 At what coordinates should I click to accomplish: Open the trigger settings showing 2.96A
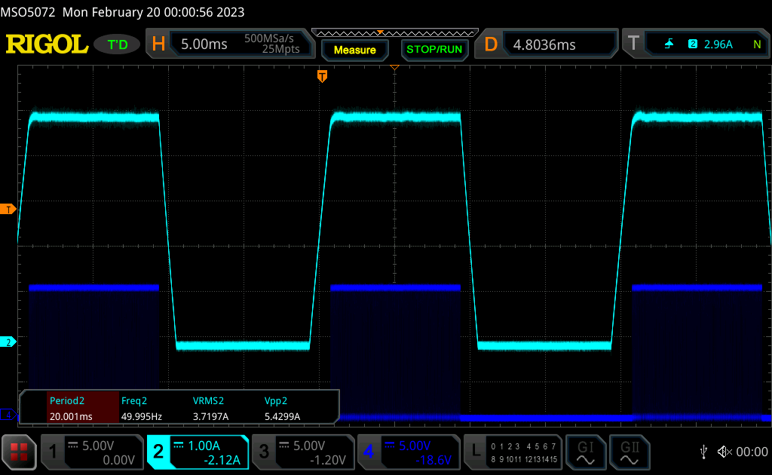pos(695,44)
